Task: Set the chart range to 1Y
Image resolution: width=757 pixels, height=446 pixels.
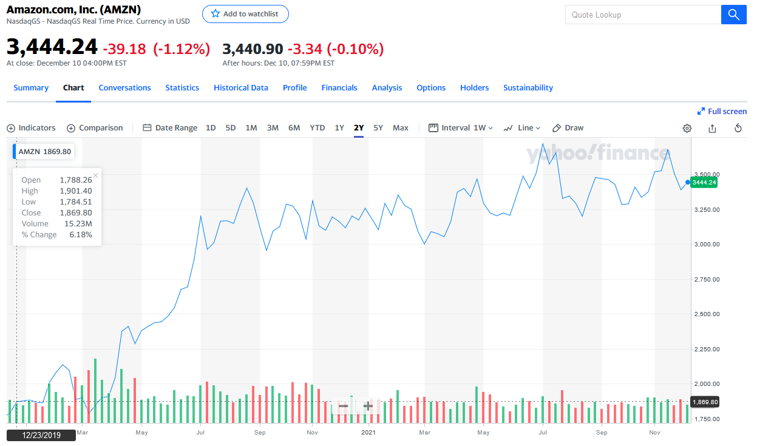Action: pos(339,128)
